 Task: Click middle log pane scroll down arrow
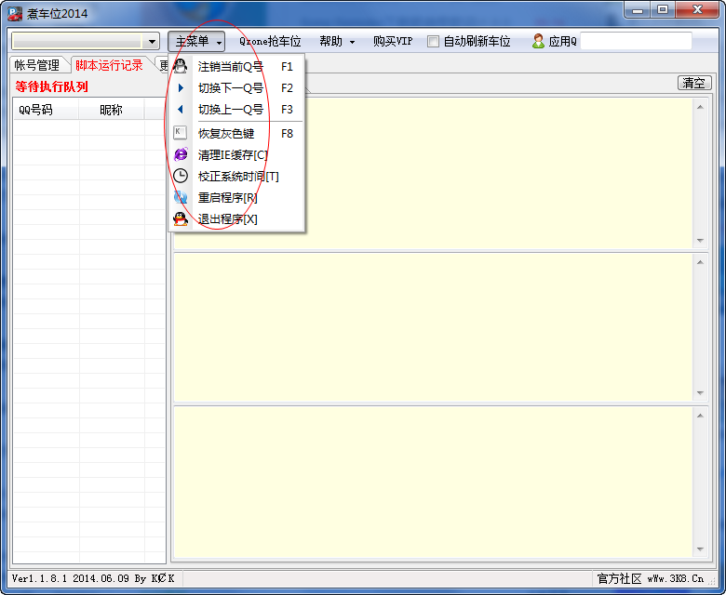click(700, 393)
